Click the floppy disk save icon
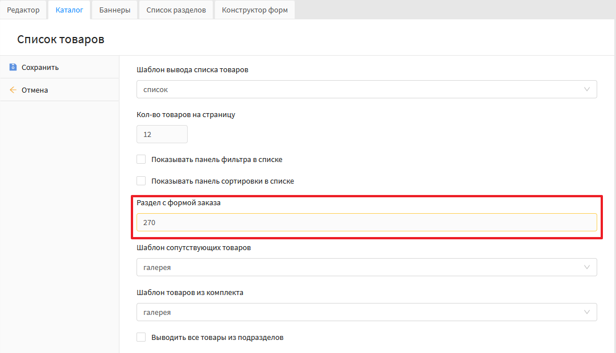This screenshot has height=353, width=616. [x=13, y=67]
